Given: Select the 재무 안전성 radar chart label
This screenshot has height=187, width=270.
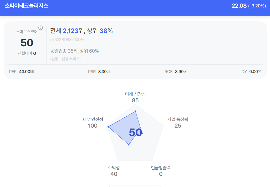Looking at the screenshot, I should (x=93, y=119).
